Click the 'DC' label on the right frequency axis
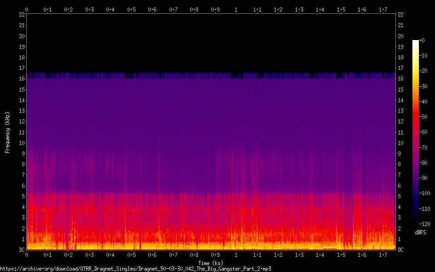Viewport: 435px width, 272px height. (401, 250)
